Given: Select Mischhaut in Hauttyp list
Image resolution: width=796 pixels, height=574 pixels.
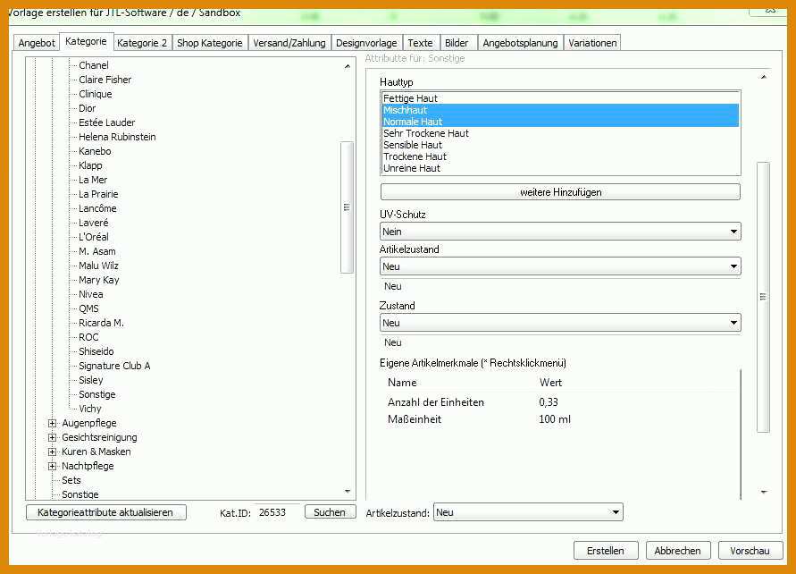Looking at the screenshot, I should pyautogui.click(x=560, y=110).
